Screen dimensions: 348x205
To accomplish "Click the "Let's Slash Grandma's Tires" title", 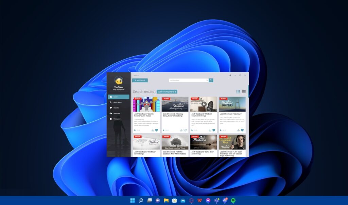I will click(231, 153).
